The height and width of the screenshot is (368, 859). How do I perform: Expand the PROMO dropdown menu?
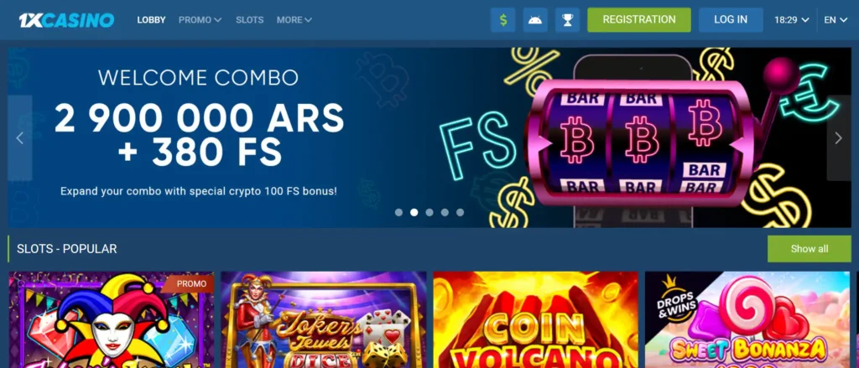point(200,20)
